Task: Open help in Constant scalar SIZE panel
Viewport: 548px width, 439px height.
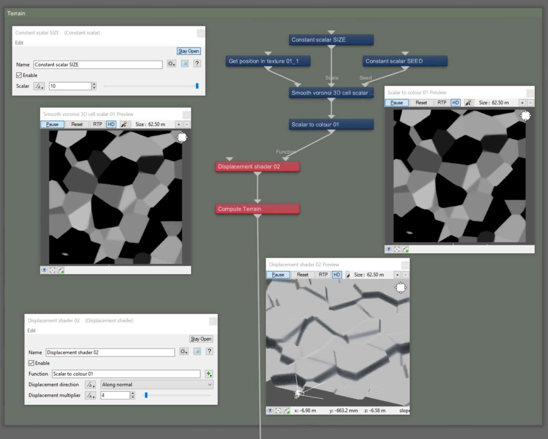Action: (197, 63)
